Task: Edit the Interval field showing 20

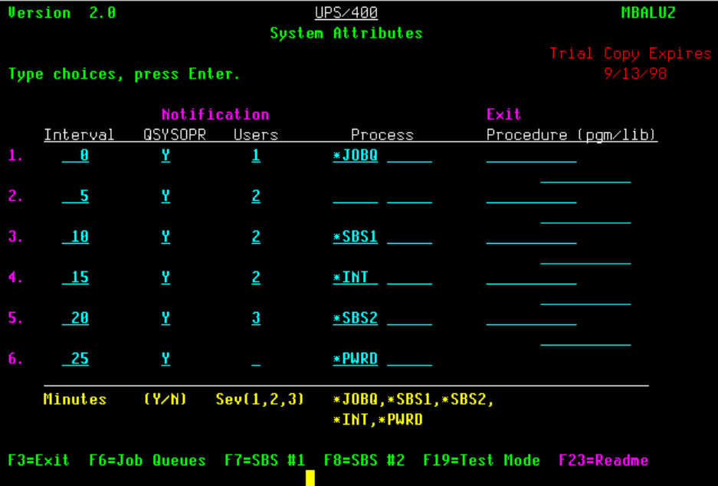Action: pyautogui.click(x=76, y=318)
